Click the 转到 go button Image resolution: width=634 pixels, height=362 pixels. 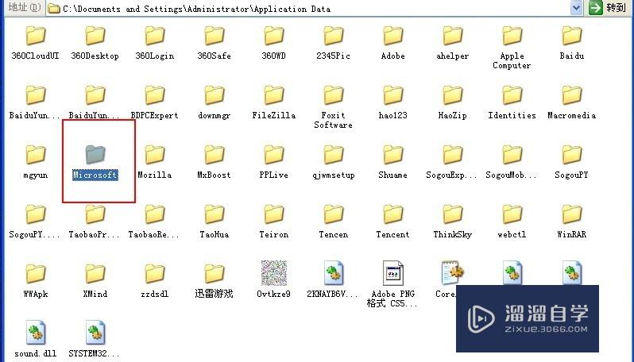pos(608,8)
